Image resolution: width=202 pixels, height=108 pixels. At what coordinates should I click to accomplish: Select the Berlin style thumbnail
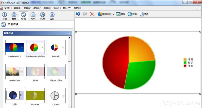pos(35,71)
